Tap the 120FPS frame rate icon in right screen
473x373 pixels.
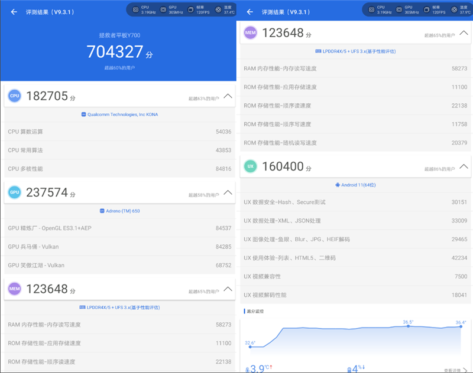pyautogui.click(x=426, y=9)
